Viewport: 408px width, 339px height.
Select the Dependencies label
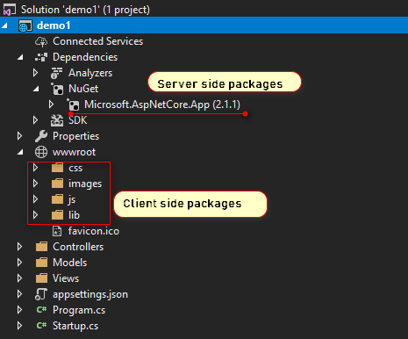pyautogui.click(x=85, y=57)
